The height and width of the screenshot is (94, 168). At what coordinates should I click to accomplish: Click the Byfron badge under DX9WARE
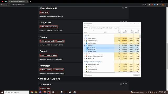[x=45, y=89]
